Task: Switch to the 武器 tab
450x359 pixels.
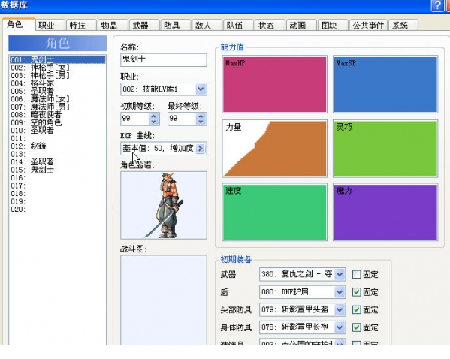Action: point(144,26)
